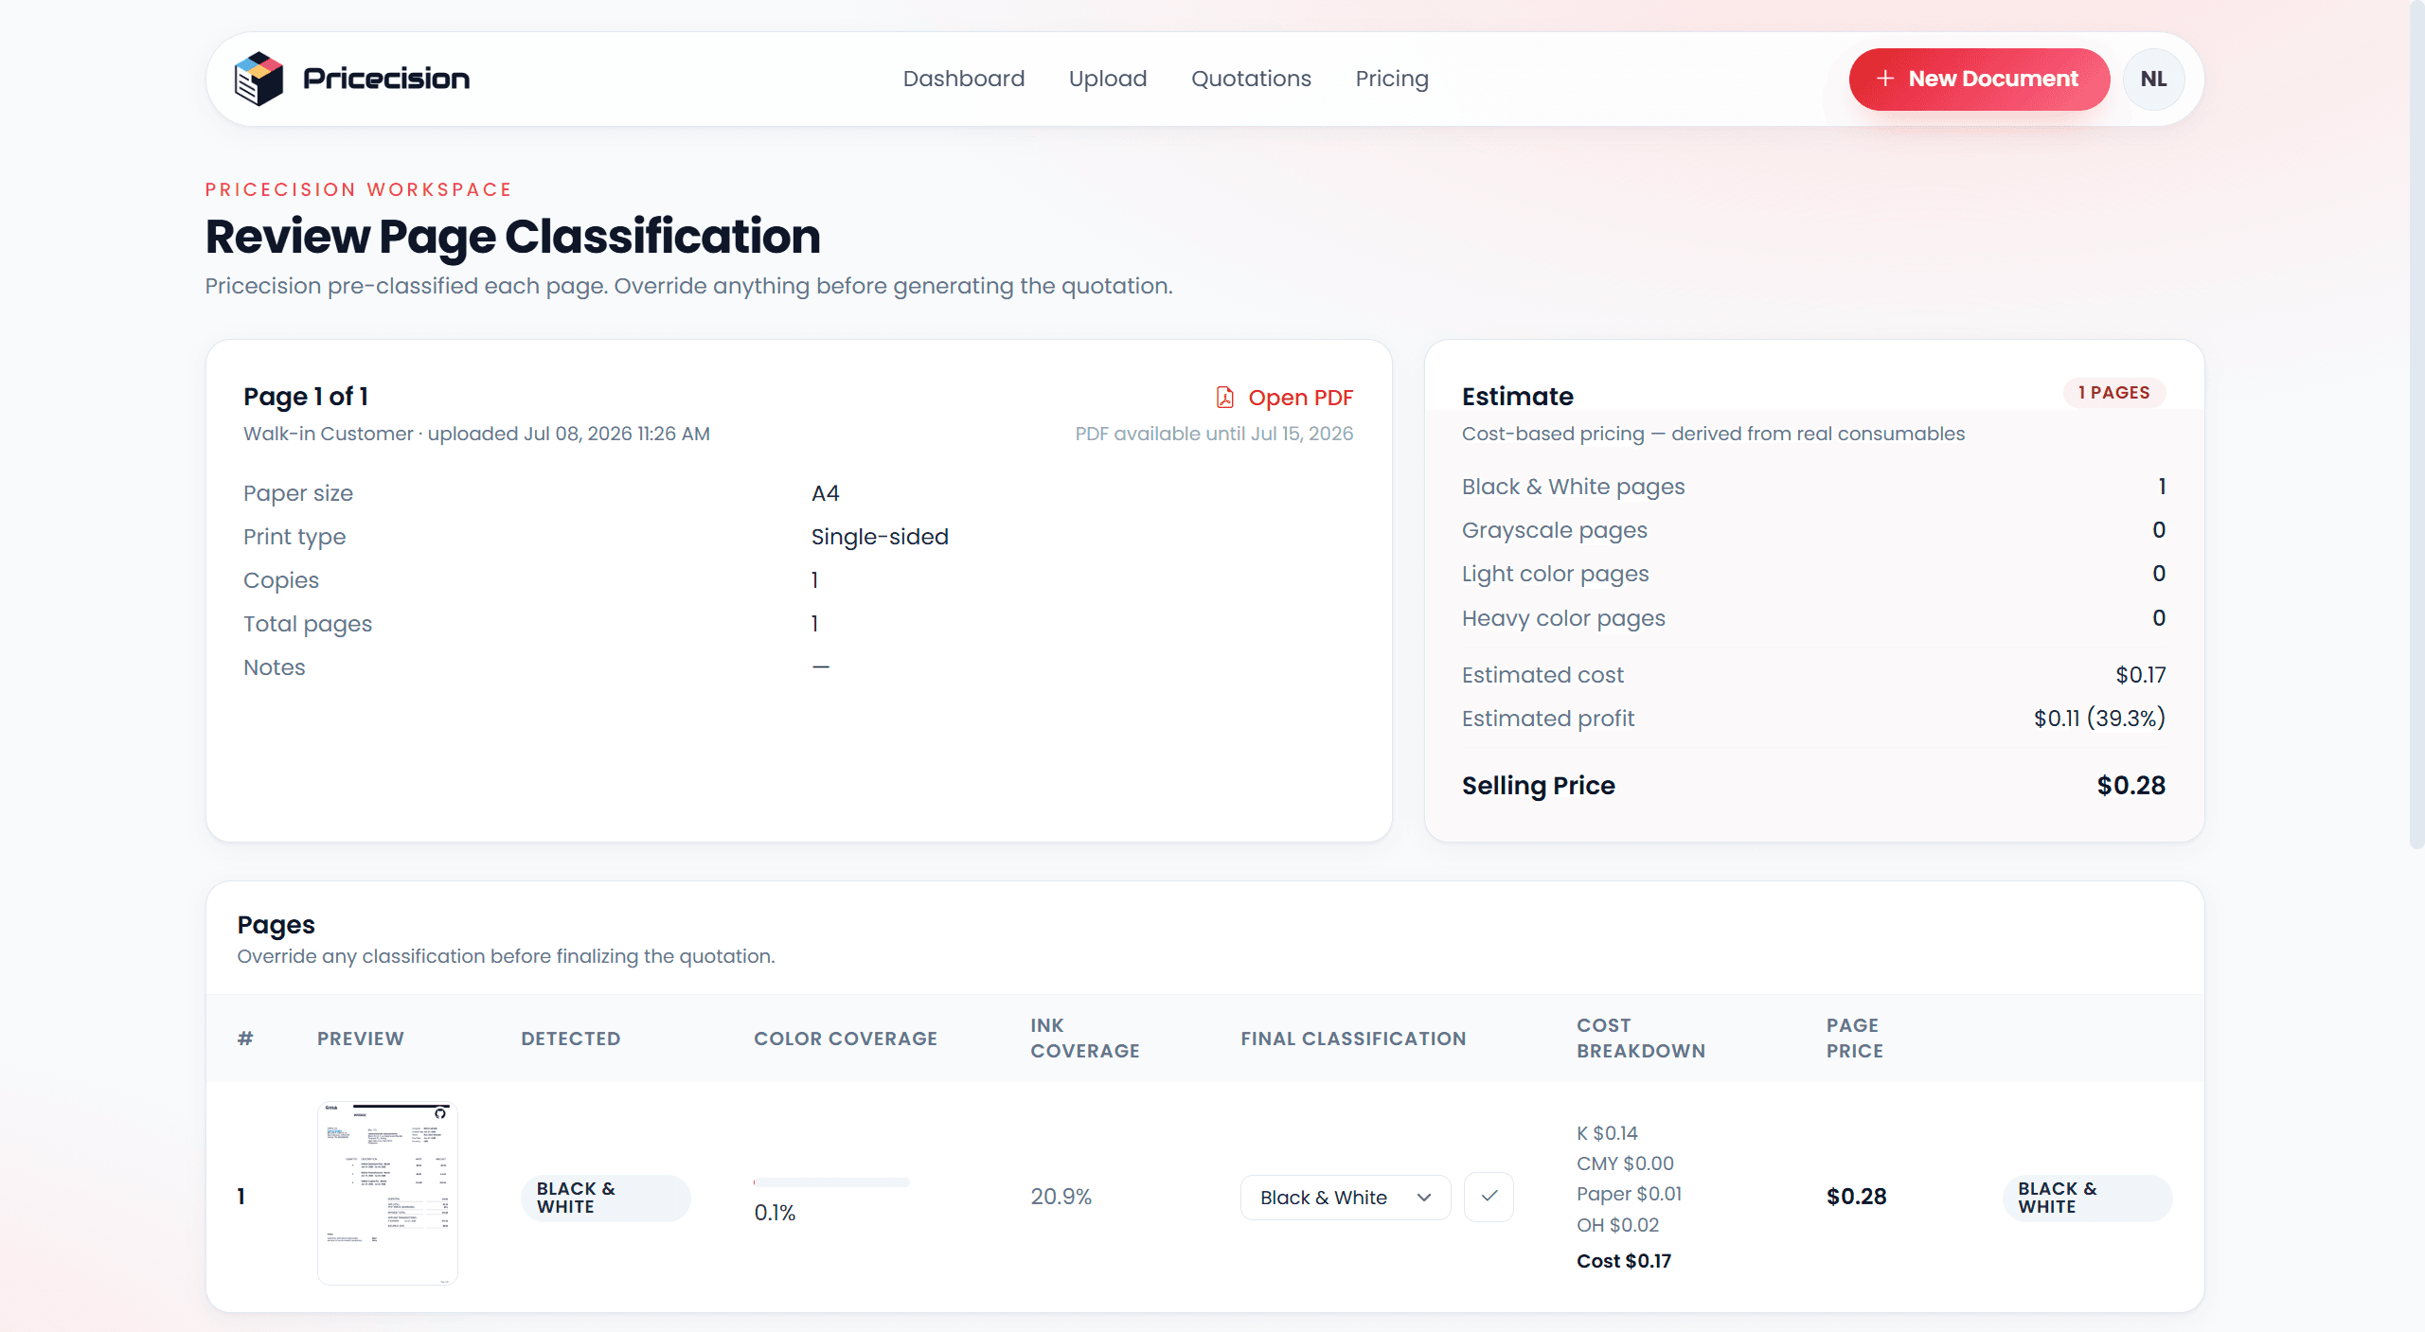Click the OH $0.02 cost line
2425x1332 pixels.
(x=1617, y=1225)
